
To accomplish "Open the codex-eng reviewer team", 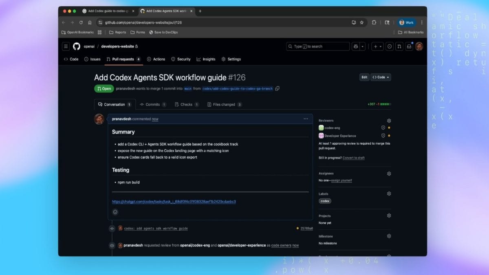I will click(x=333, y=128).
